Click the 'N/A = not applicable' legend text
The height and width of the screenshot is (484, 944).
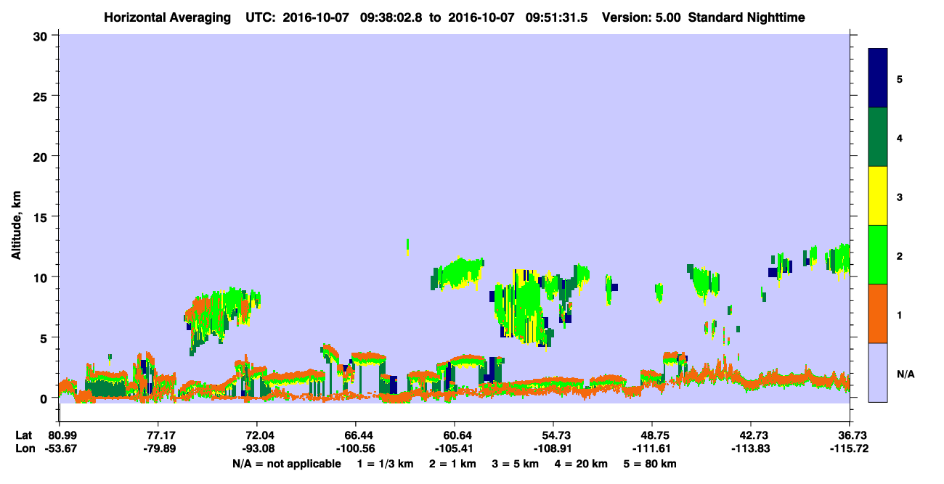click(287, 464)
